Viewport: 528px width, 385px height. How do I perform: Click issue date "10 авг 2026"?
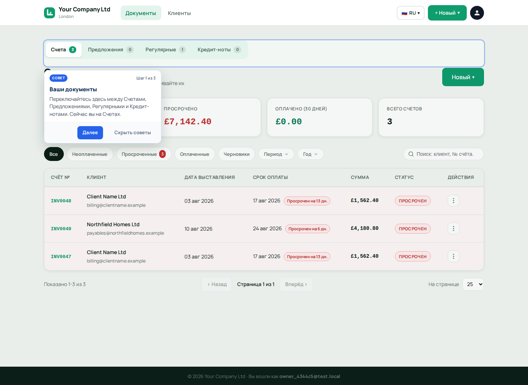coord(198,229)
